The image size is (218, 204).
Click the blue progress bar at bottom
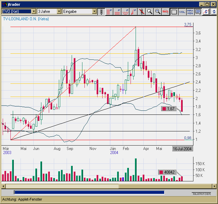89,193
